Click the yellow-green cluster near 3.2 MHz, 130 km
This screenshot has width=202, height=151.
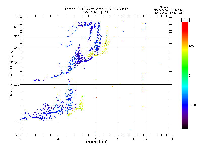pos(81,104)
